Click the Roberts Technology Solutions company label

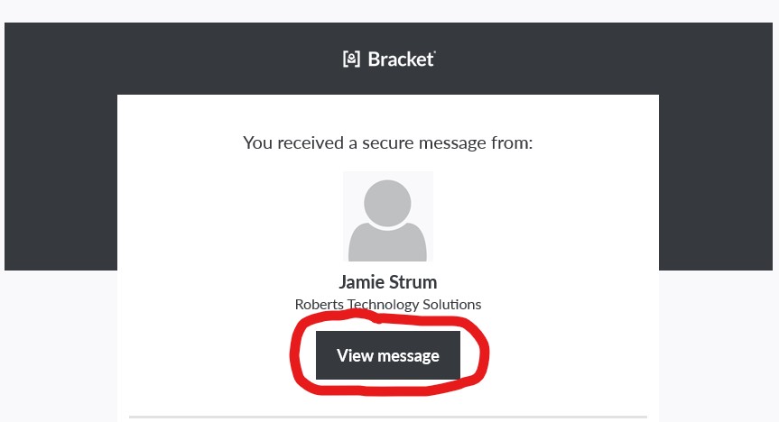(x=388, y=305)
